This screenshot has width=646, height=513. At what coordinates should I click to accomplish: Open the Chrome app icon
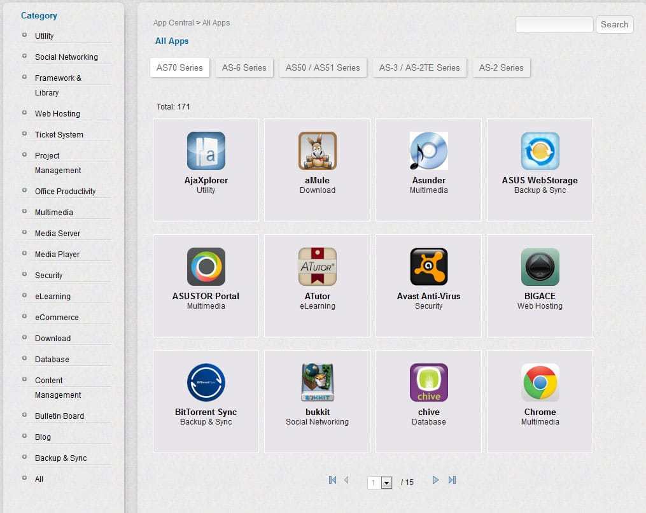[x=540, y=383]
